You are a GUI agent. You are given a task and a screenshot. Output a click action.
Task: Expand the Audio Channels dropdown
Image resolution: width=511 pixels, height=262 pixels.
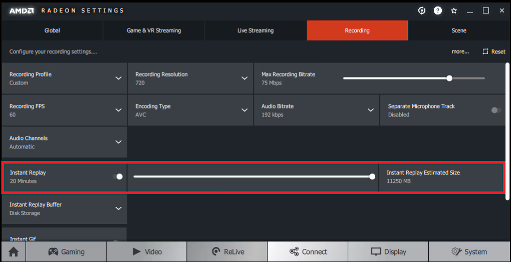(x=119, y=142)
